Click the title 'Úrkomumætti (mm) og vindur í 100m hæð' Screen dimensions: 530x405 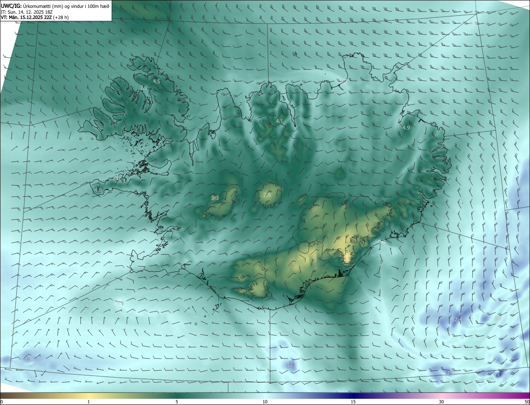tap(66, 6)
